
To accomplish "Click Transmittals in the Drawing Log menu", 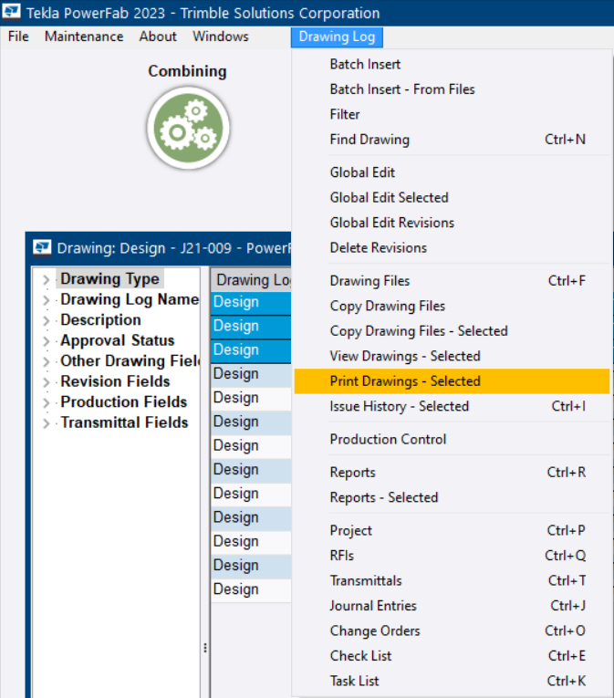I will 365,580.
